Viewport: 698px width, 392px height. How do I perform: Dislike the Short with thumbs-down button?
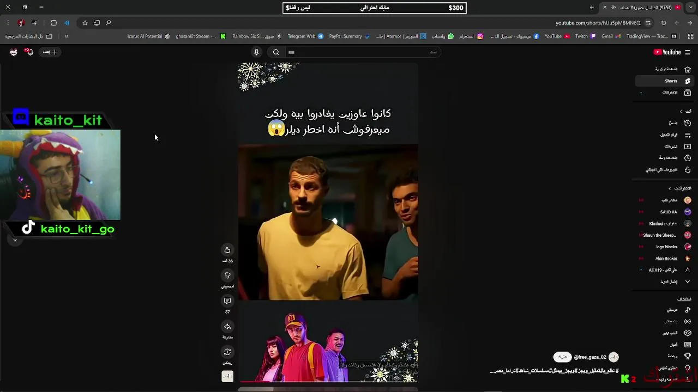pyautogui.click(x=227, y=275)
